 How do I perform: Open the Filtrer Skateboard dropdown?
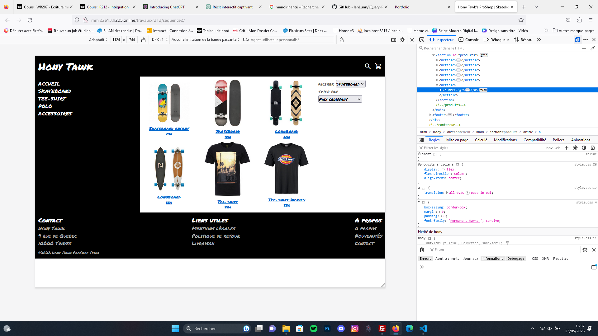[350, 84]
